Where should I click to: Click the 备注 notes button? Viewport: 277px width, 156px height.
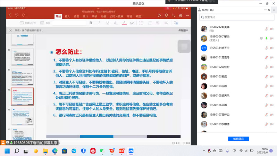(x=176, y=143)
